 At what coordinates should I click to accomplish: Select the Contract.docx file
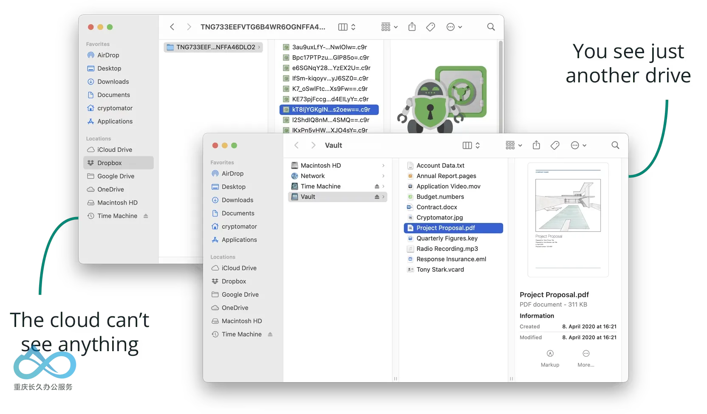453,207
